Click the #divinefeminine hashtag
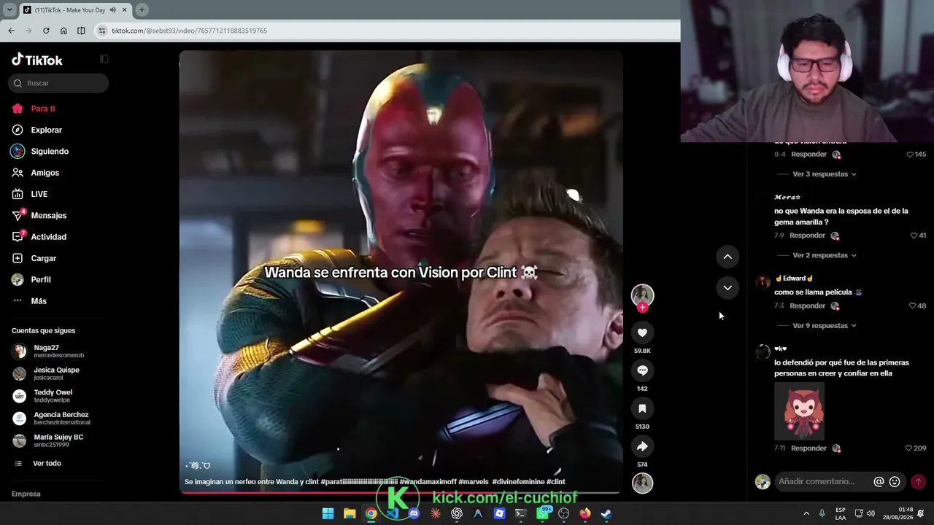934x525 pixels. 518,482
